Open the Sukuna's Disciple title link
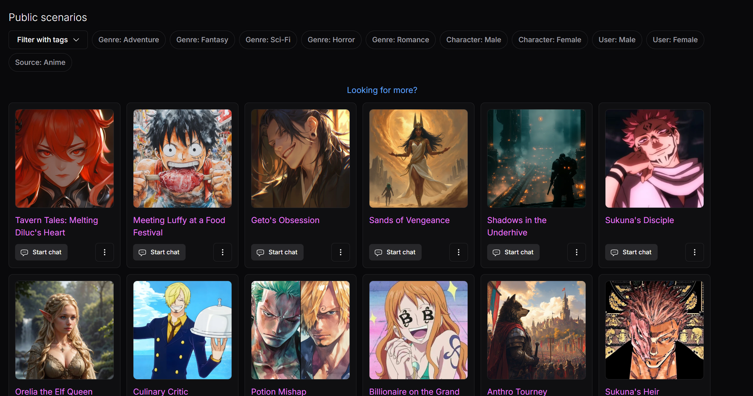753x396 pixels. click(639, 220)
